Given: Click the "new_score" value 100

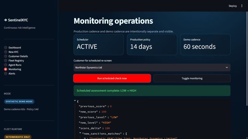Looking at the screenshot, I should pyautogui.click(x=104, y=112).
